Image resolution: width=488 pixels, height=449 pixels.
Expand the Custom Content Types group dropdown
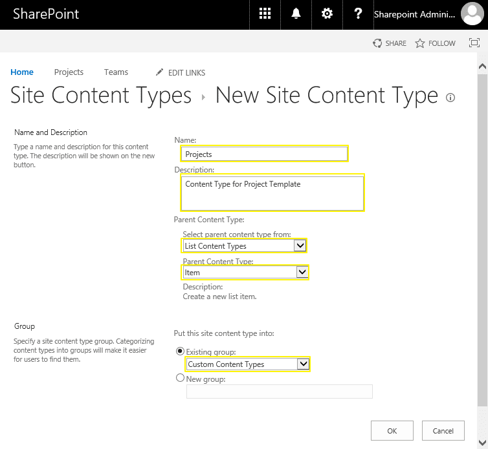pos(302,364)
